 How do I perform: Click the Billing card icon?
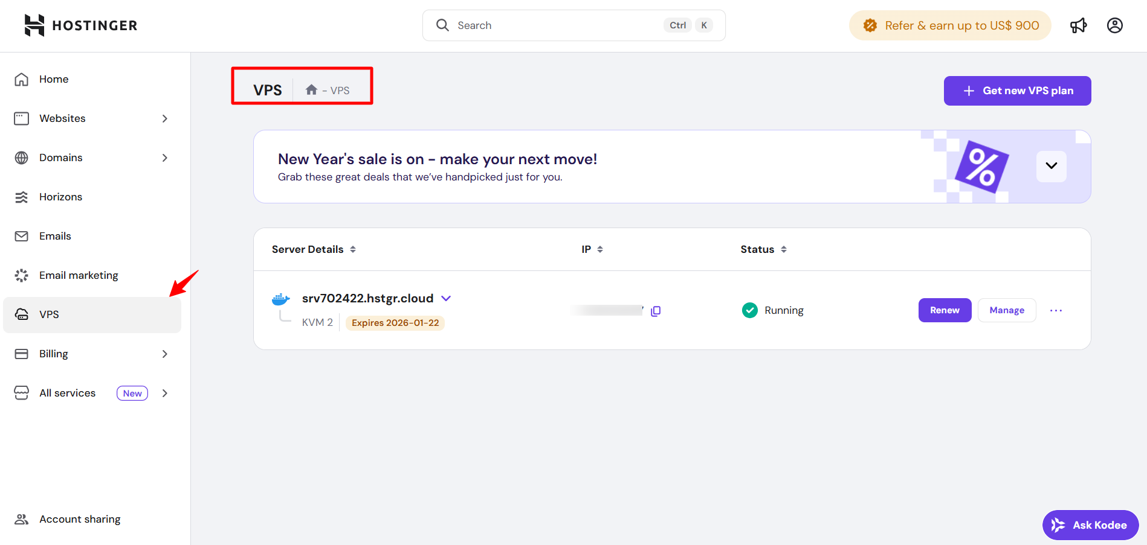click(22, 354)
